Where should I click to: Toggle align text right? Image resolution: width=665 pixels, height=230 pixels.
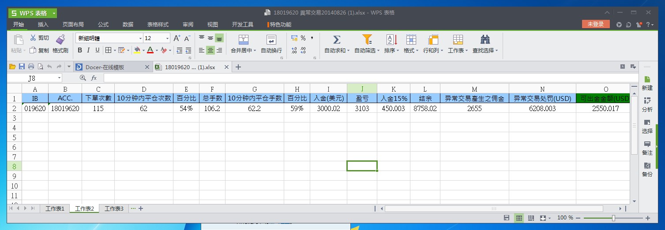pyautogui.click(x=219, y=51)
